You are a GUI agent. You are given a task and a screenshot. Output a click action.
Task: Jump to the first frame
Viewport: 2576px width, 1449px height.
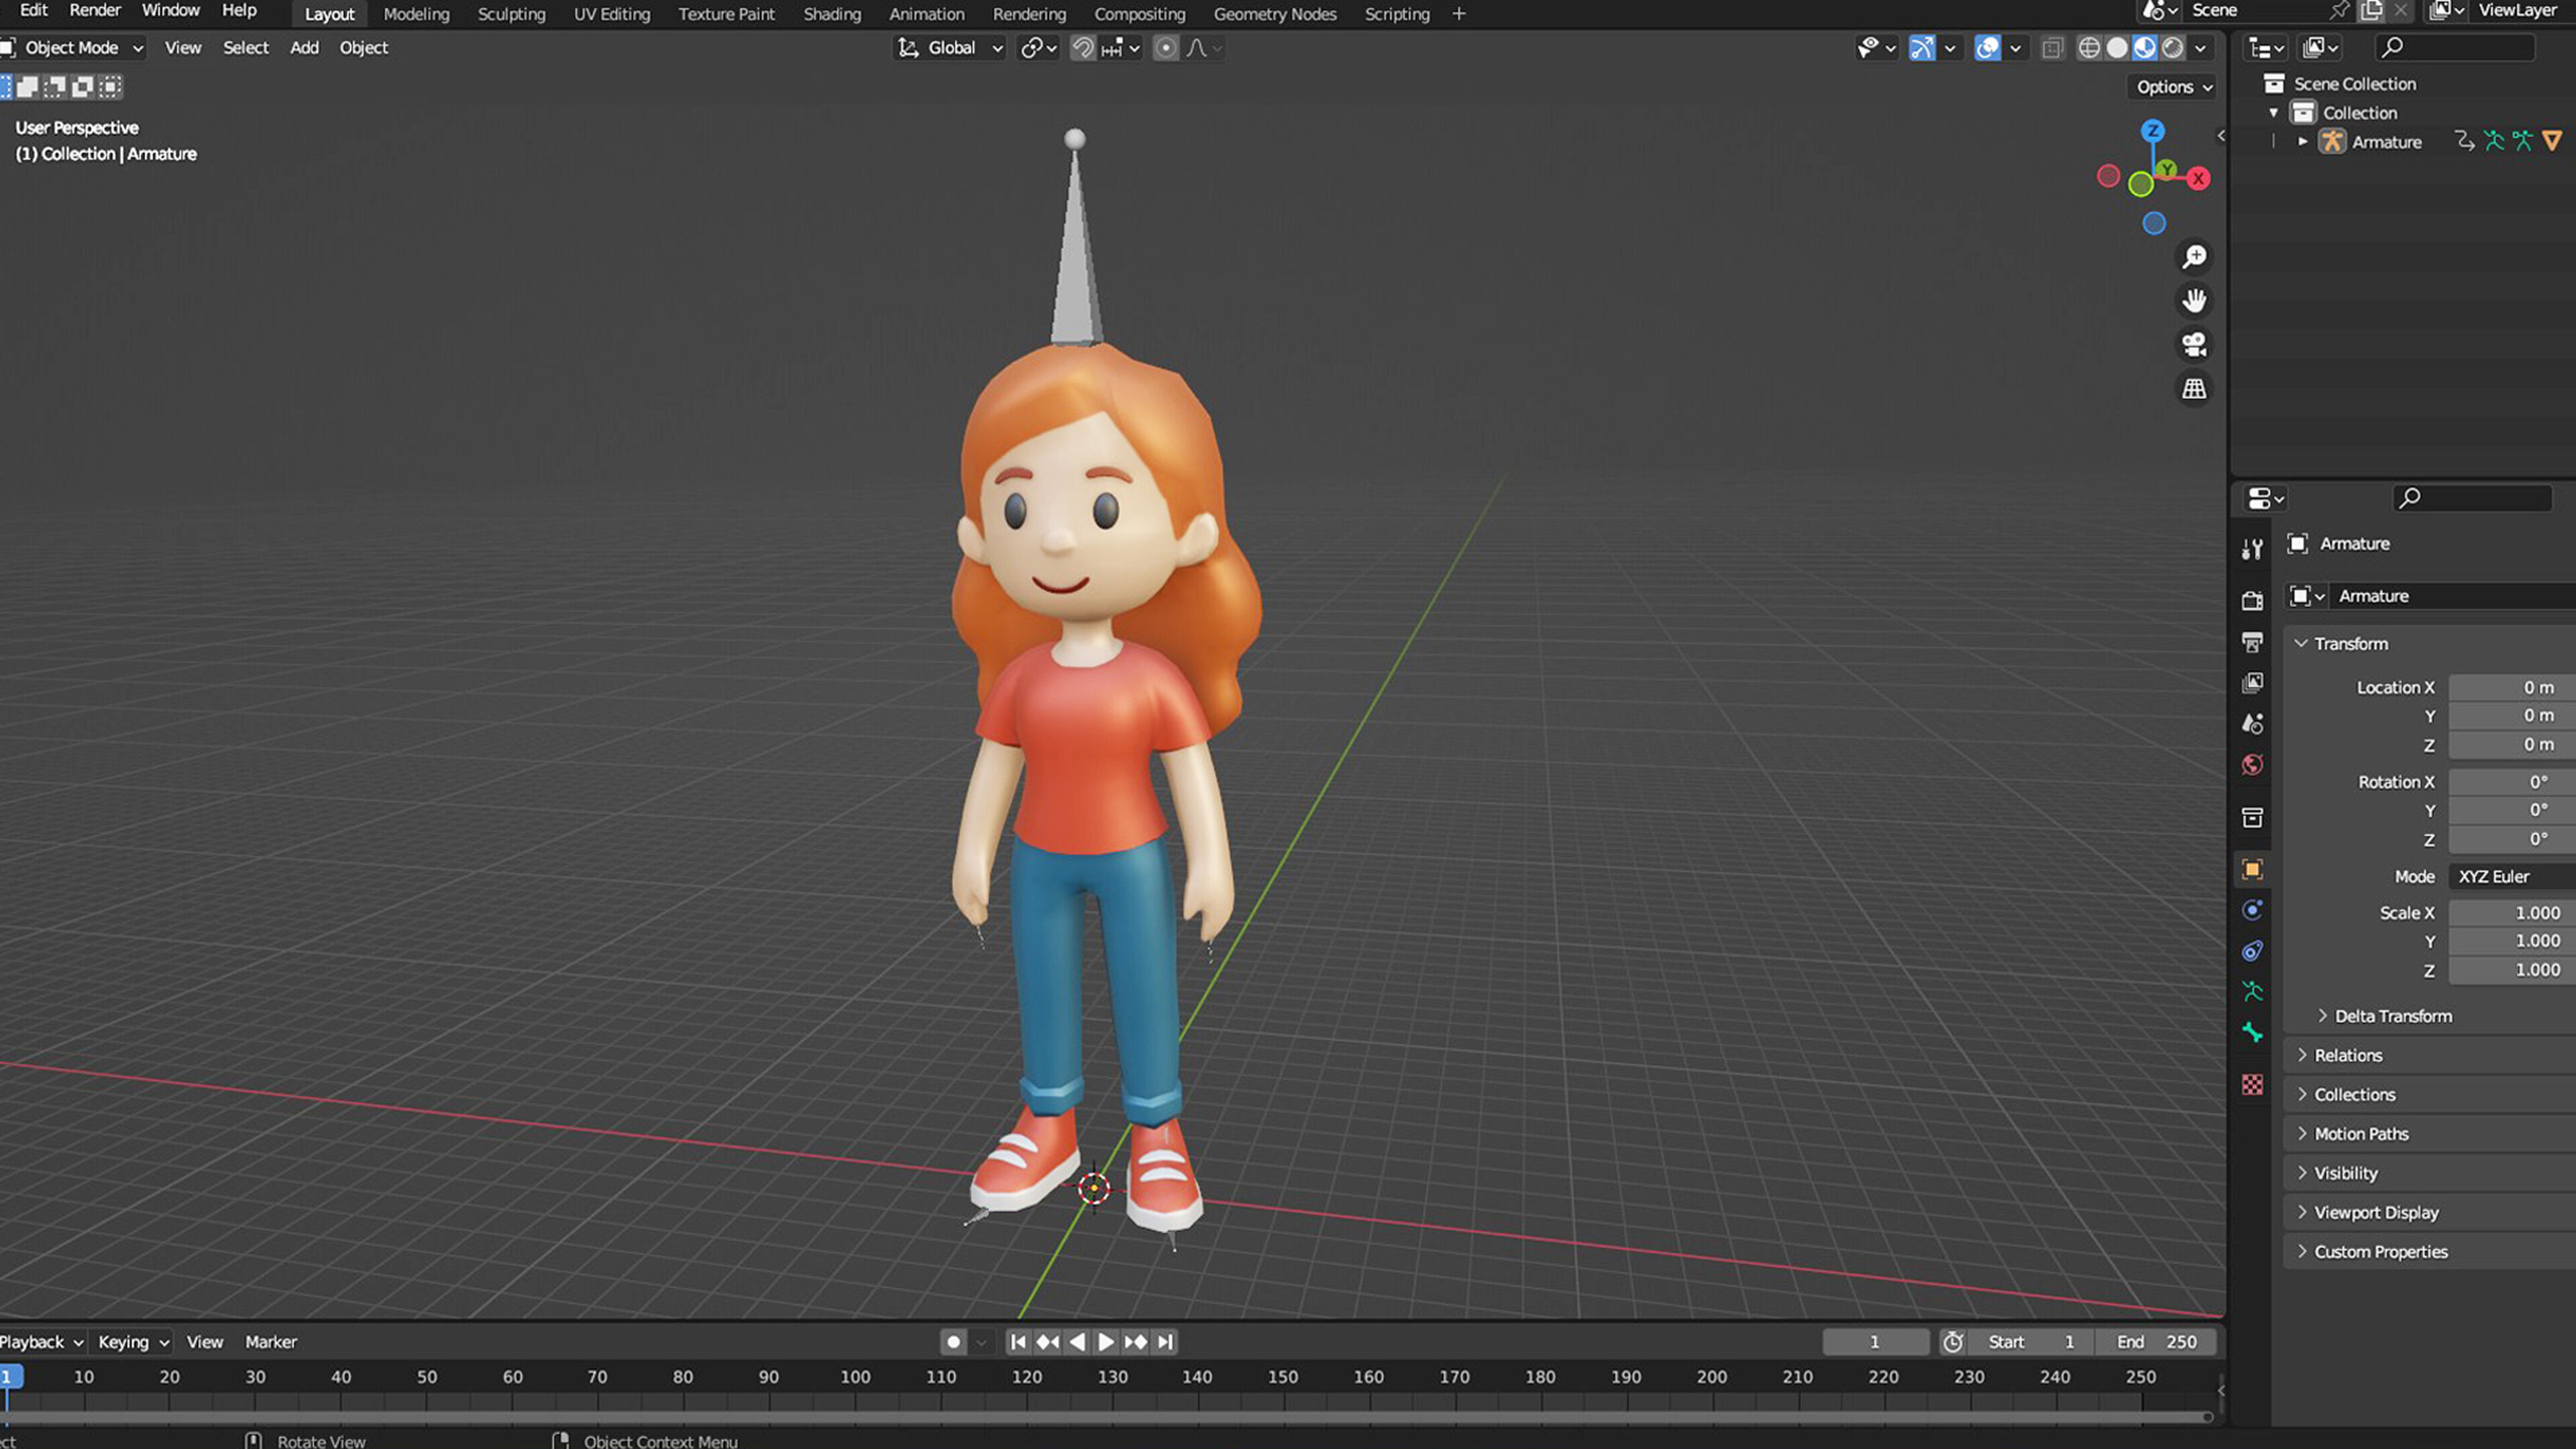pos(1018,1342)
